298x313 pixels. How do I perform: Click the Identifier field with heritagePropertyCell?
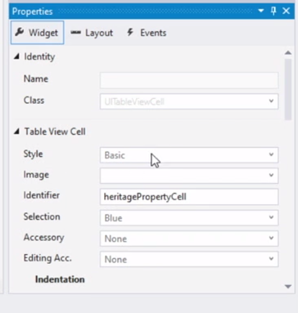pos(189,197)
